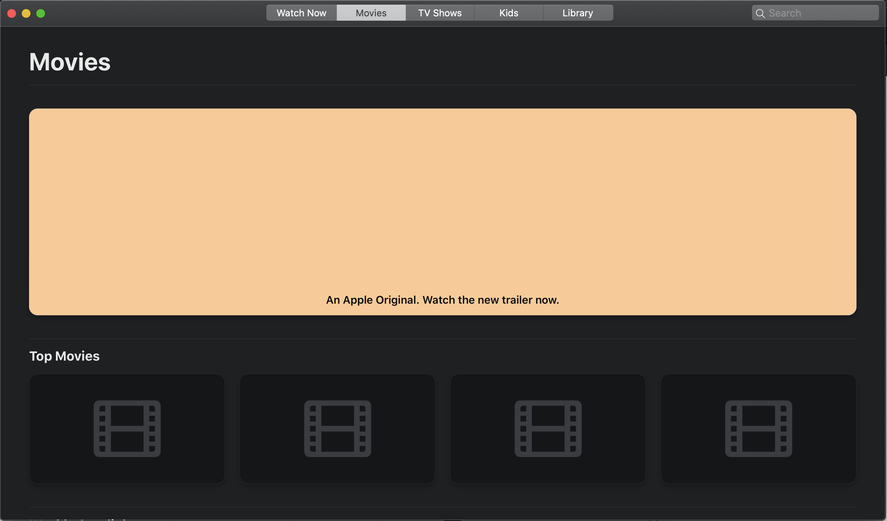Click the peach Apple Original featured banner
Screen dimensions: 887x521
point(443,200)
